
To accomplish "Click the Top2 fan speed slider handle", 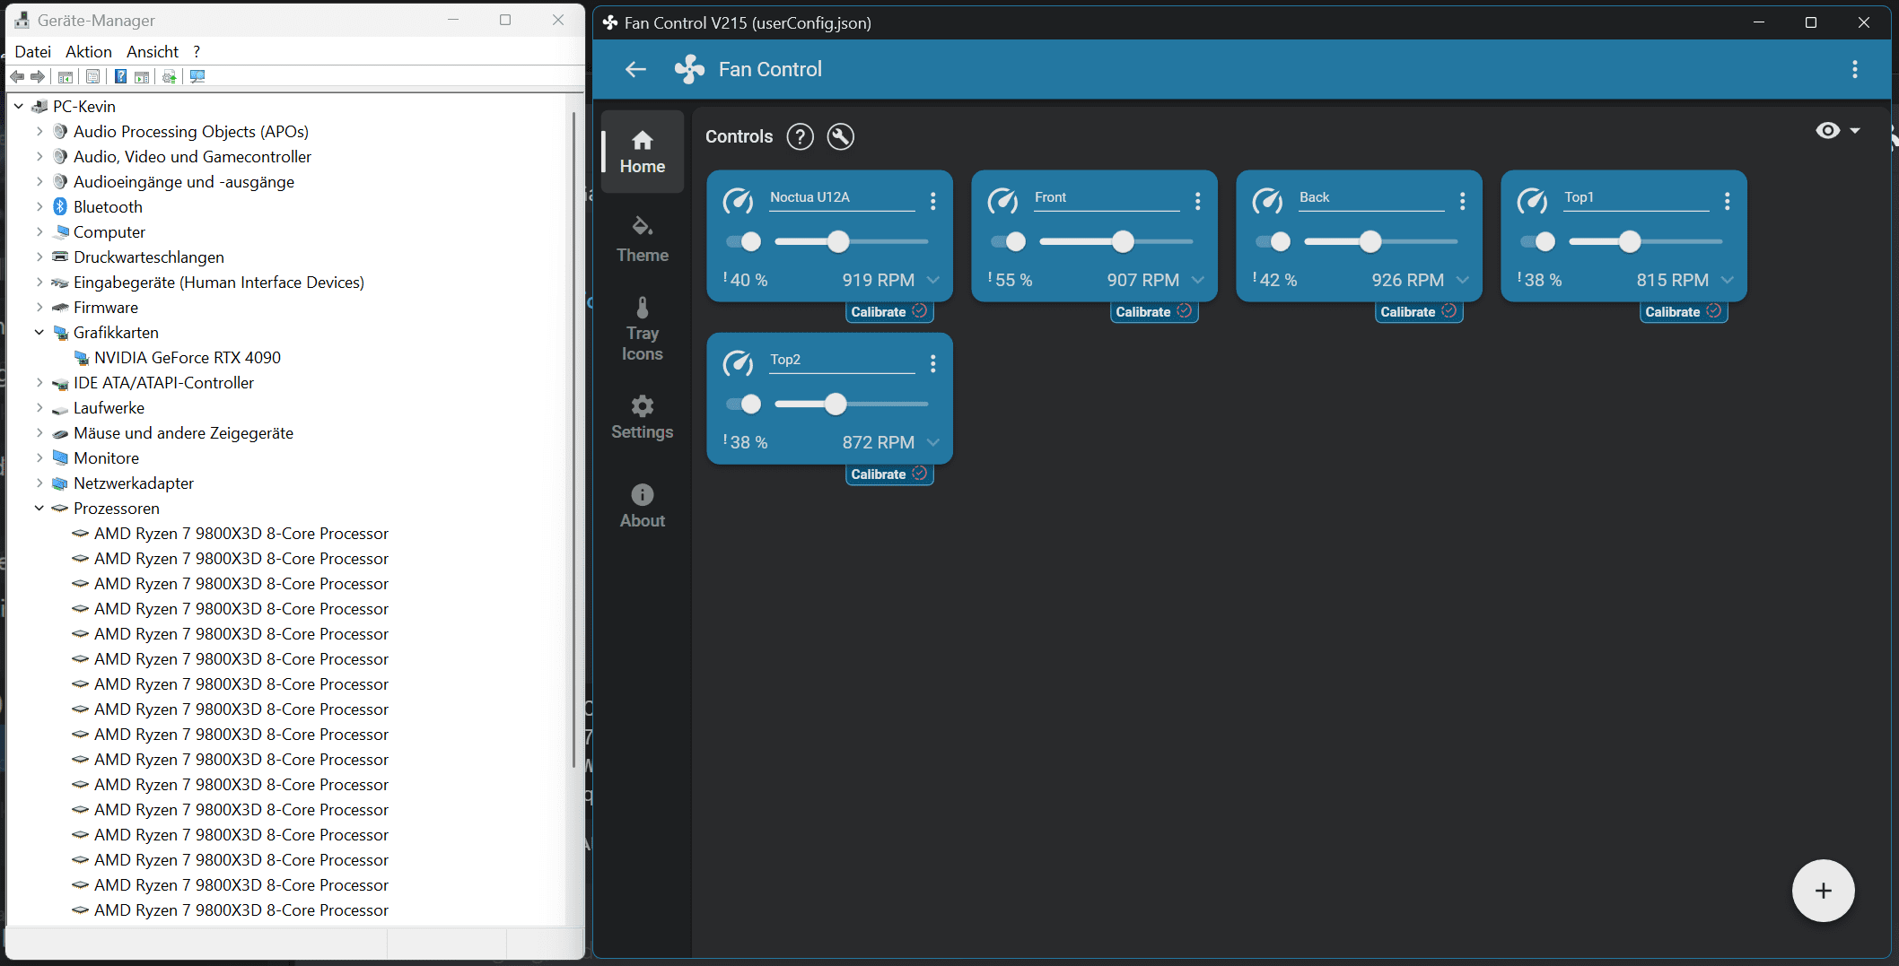I will tap(835, 404).
